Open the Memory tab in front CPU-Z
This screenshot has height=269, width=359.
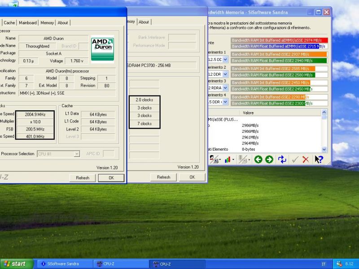pos(47,23)
